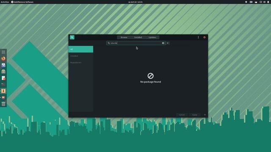
Task: Switch to the Updates tab
Action: pyautogui.click(x=152, y=38)
